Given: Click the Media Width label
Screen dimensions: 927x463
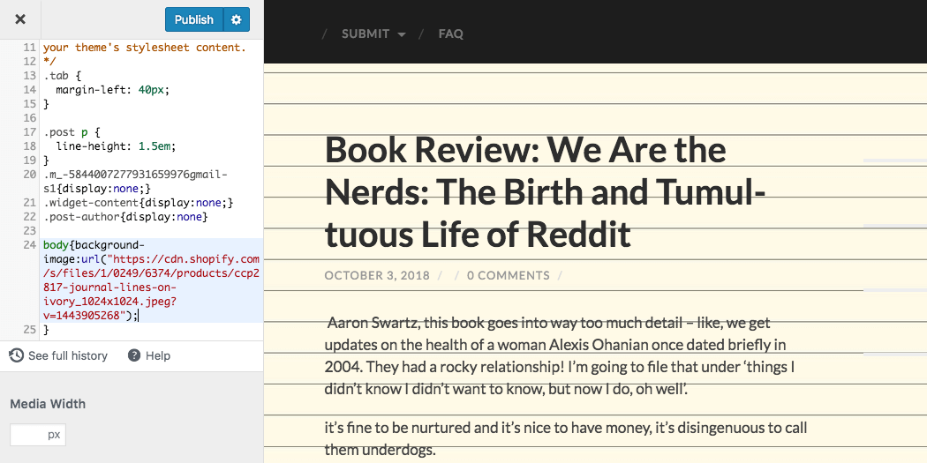Looking at the screenshot, I should pyautogui.click(x=48, y=404).
